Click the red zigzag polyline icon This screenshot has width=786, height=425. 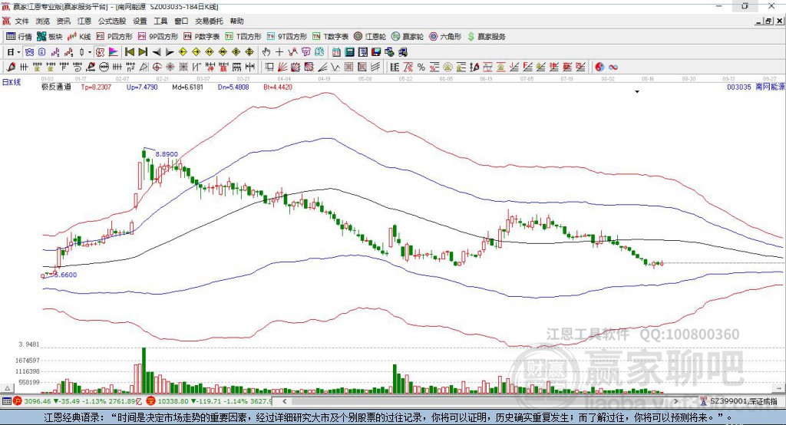(x=292, y=52)
